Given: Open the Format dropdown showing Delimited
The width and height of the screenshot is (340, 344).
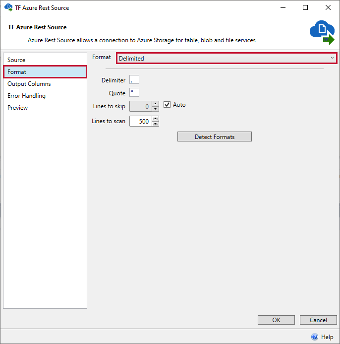Looking at the screenshot, I should click(x=227, y=59).
